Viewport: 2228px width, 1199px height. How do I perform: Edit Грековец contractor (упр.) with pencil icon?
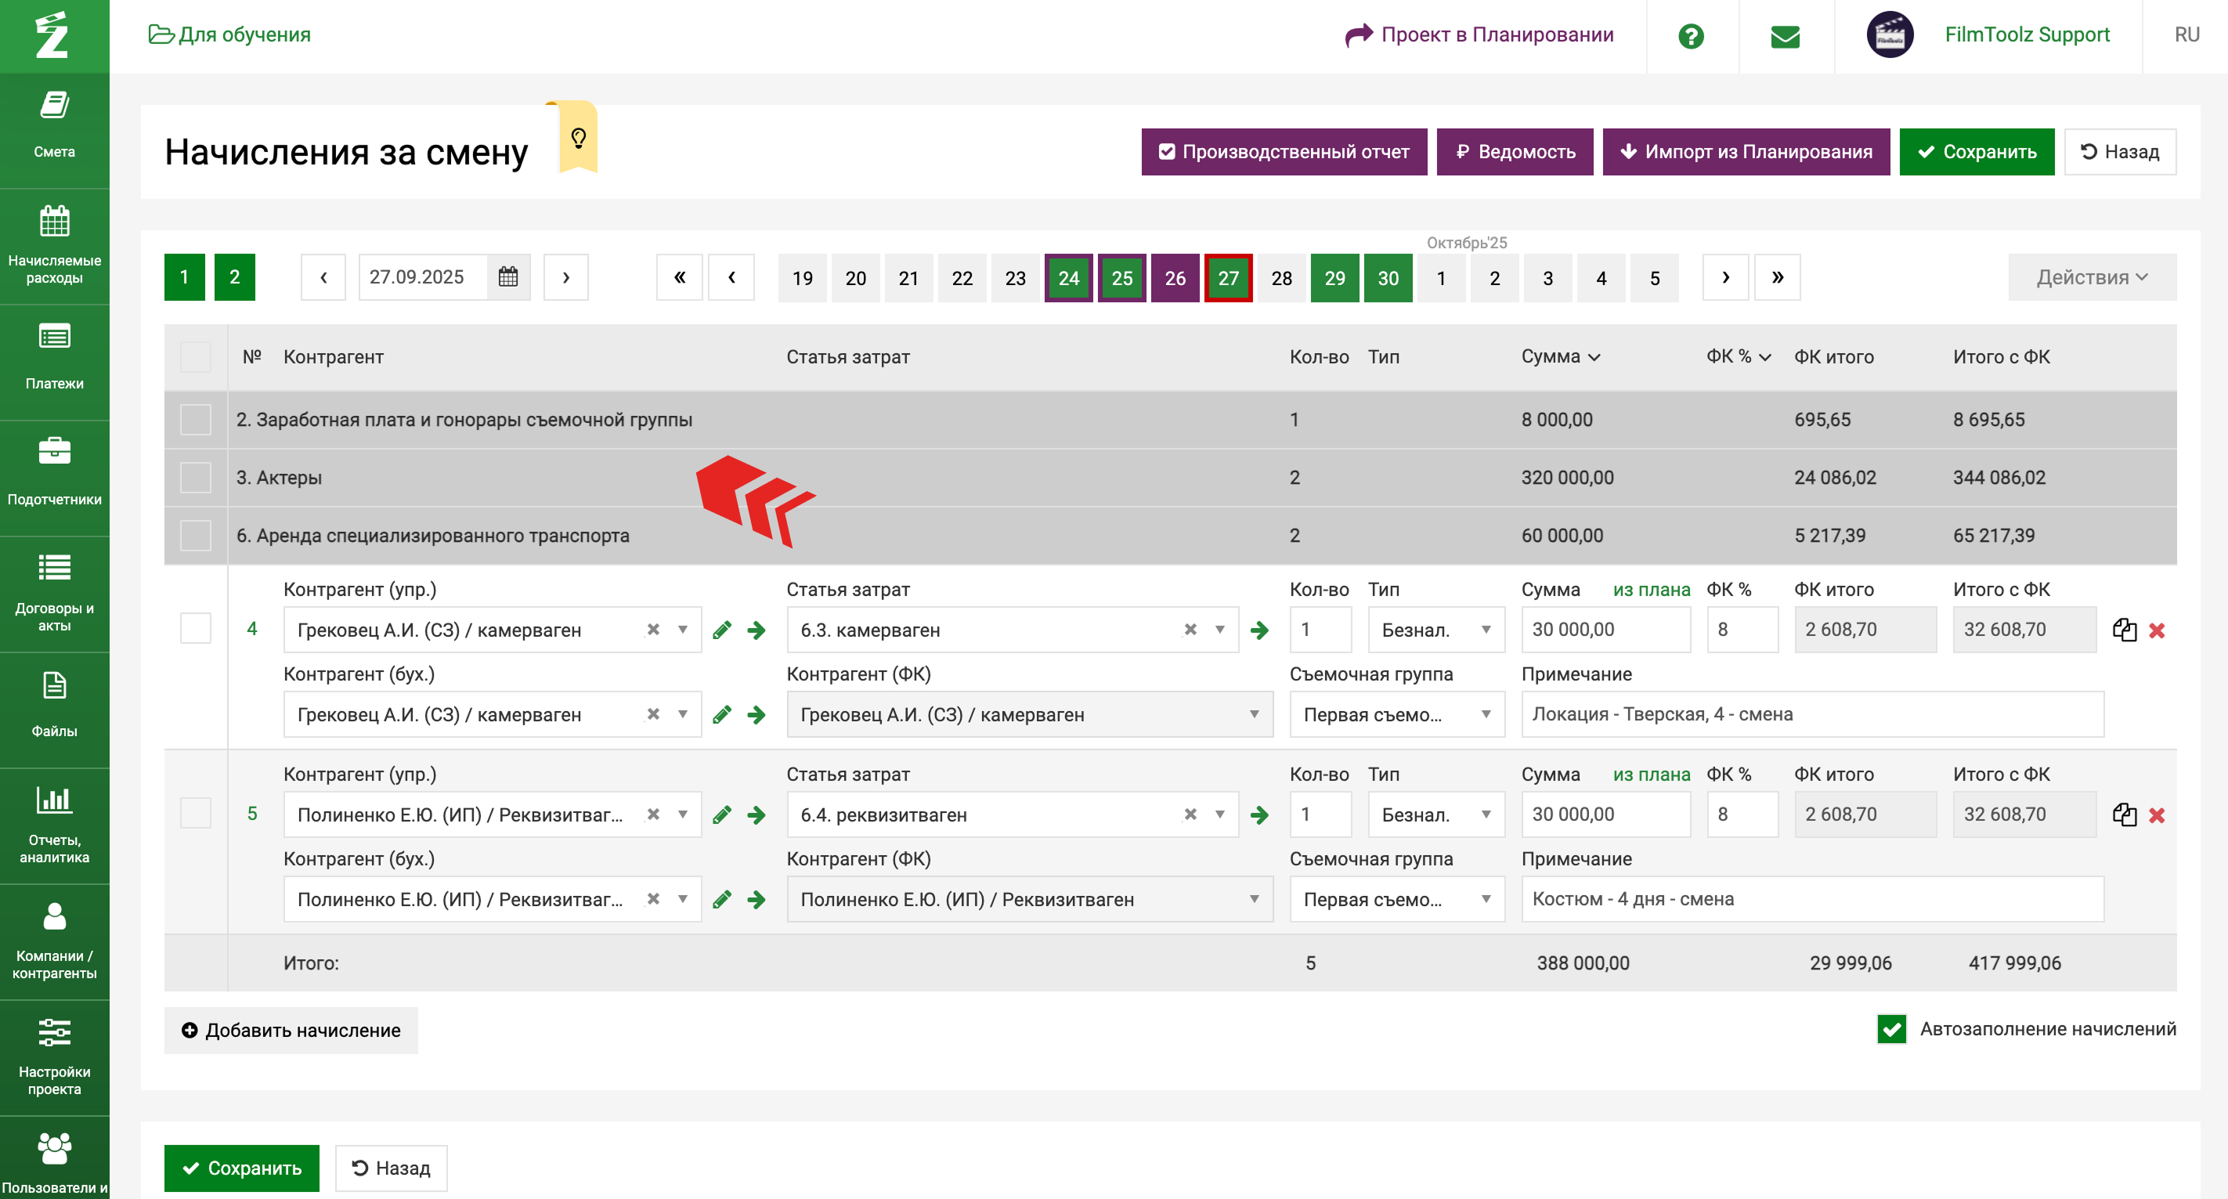722,630
